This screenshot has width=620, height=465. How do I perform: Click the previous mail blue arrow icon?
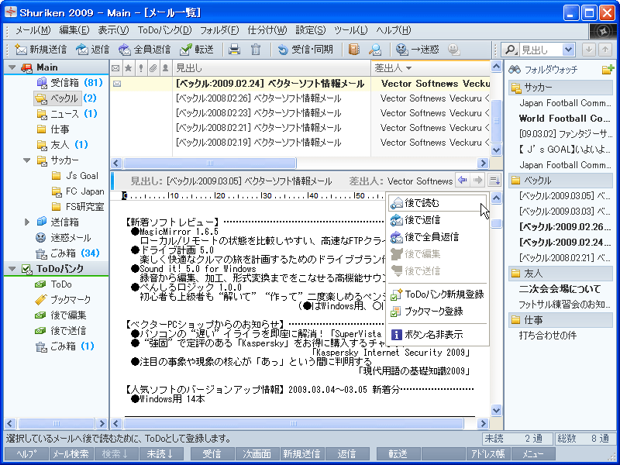462,181
